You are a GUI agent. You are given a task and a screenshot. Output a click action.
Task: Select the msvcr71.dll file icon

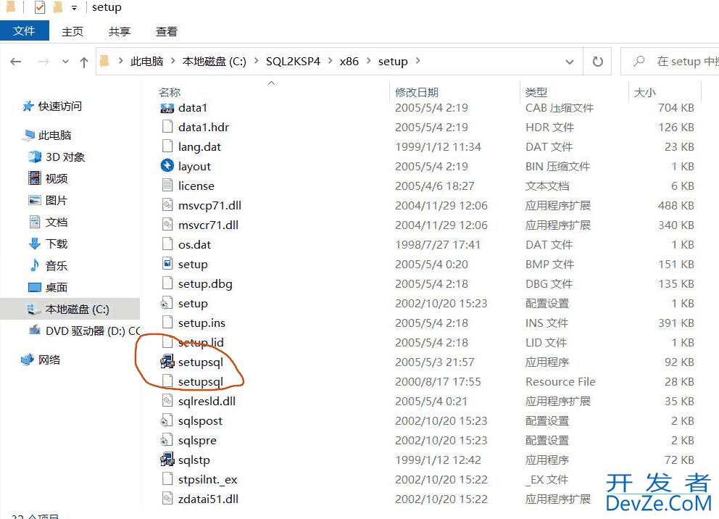(167, 225)
